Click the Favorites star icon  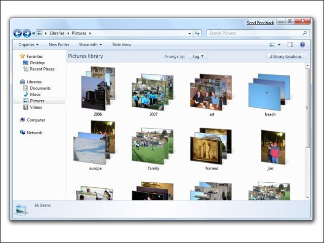22,56
